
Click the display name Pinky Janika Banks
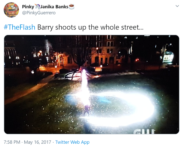point(48,7)
